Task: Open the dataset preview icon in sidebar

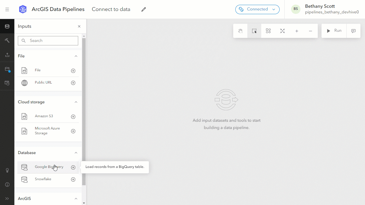Action: [7, 69]
